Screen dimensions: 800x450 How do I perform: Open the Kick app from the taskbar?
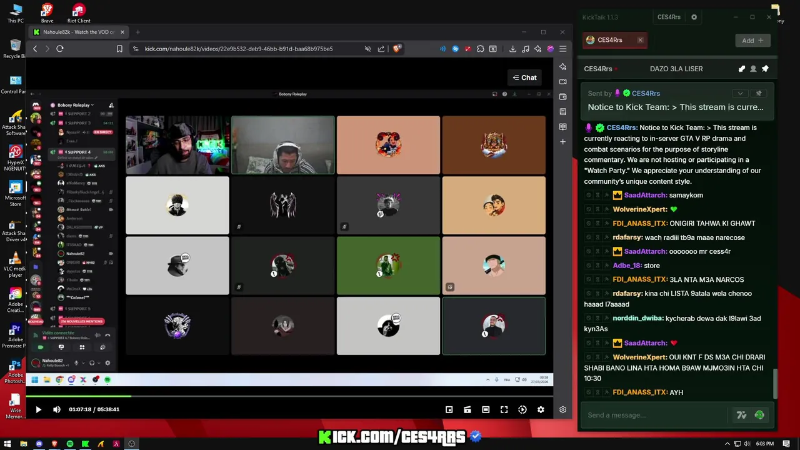85,444
